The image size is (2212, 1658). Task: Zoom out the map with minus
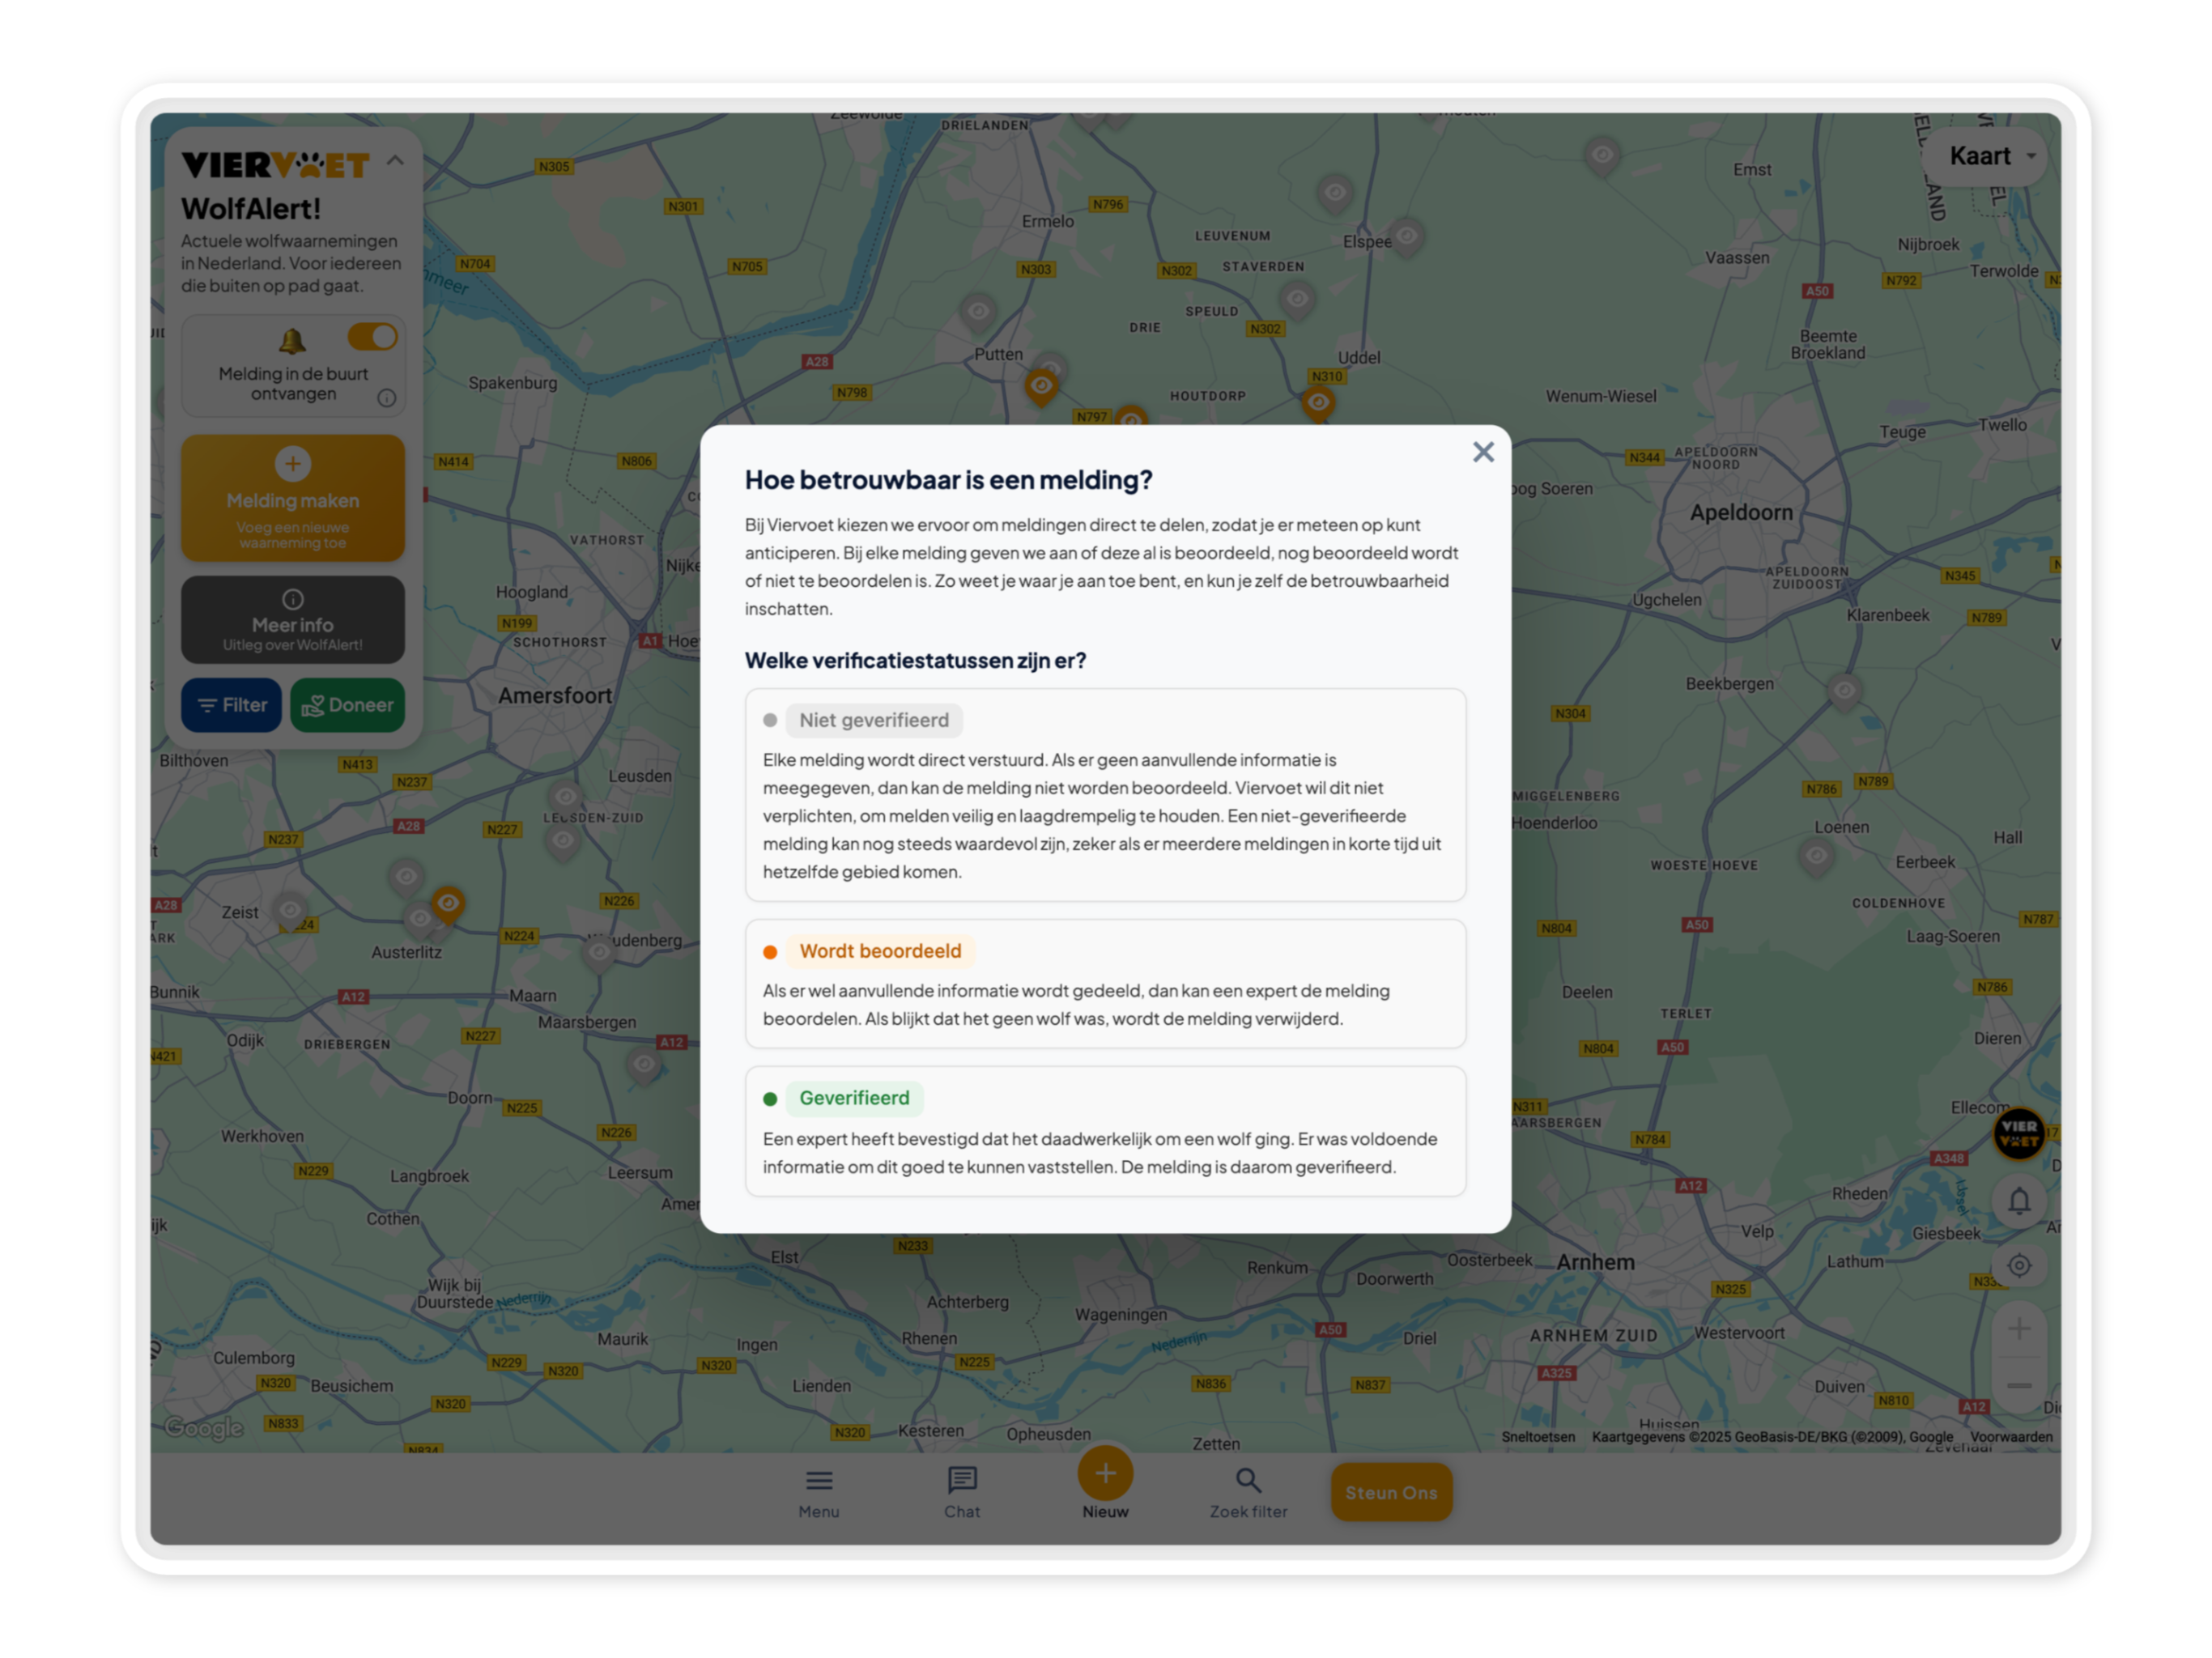[2019, 1385]
